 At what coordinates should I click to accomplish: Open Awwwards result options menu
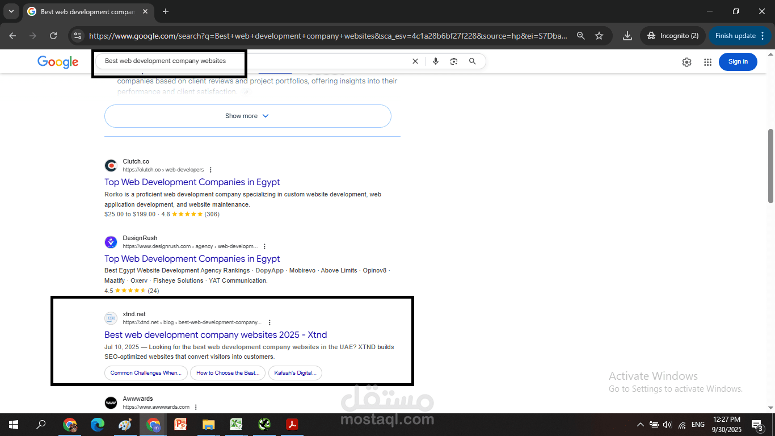(x=196, y=407)
